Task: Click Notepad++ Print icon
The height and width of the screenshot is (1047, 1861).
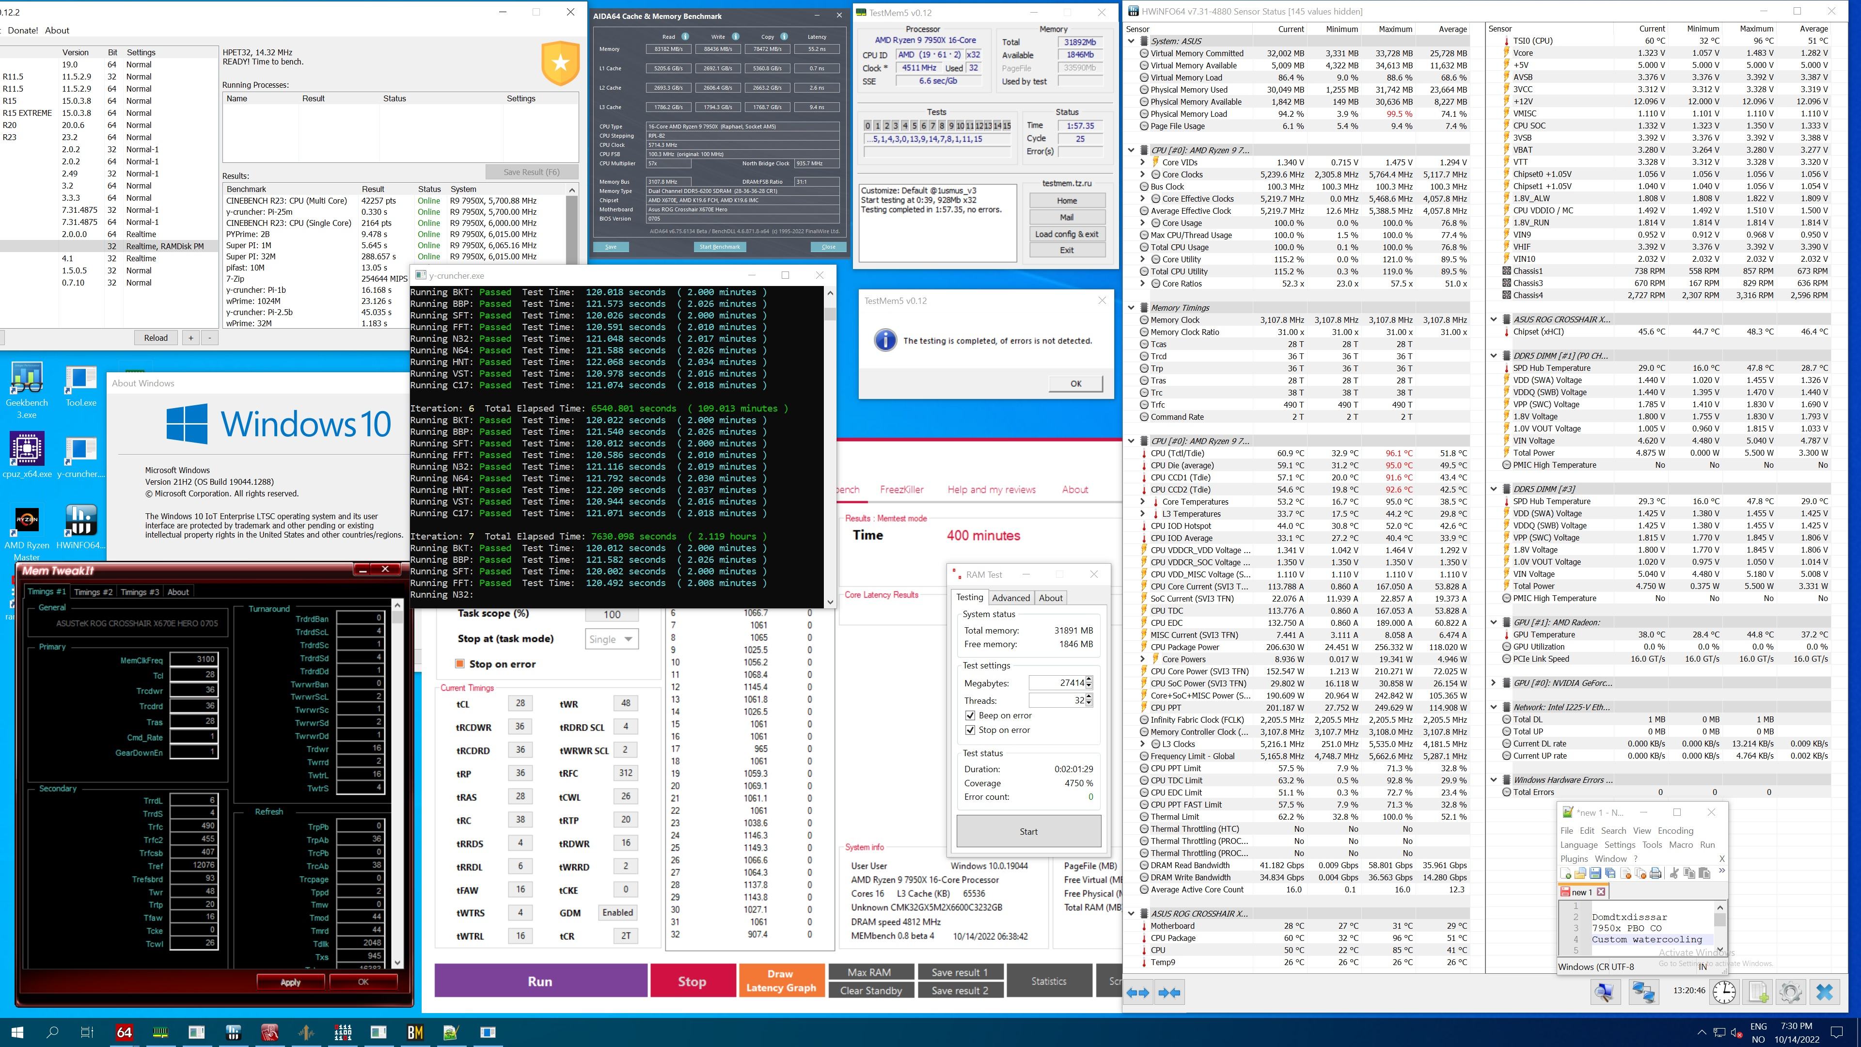Action: tap(1656, 873)
